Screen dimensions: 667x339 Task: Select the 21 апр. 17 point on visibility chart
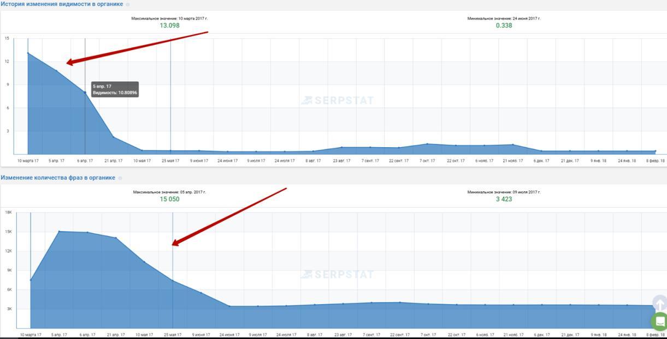coord(114,137)
